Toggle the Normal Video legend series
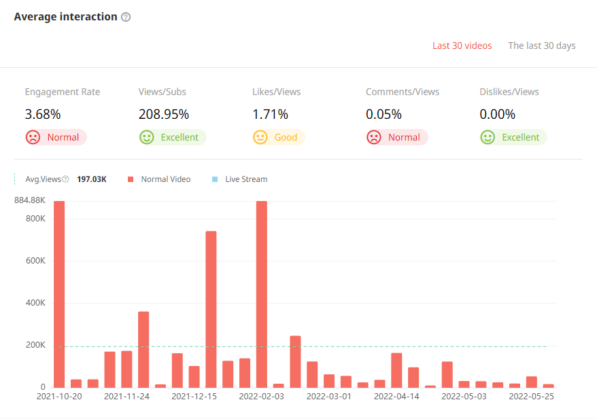 point(165,179)
